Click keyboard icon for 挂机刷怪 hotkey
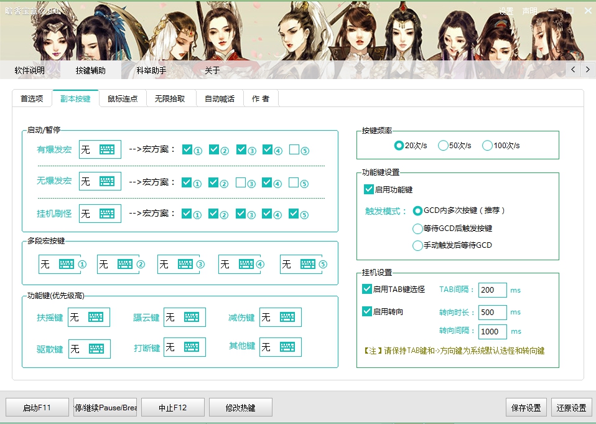The image size is (596, 424). click(x=107, y=214)
